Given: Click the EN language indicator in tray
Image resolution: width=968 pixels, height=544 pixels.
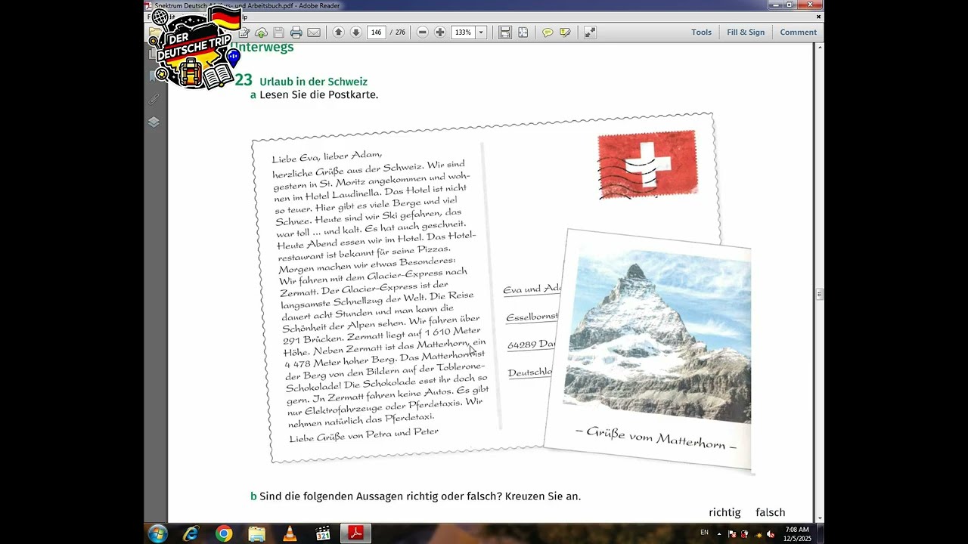Looking at the screenshot, I should [x=704, y=533].
